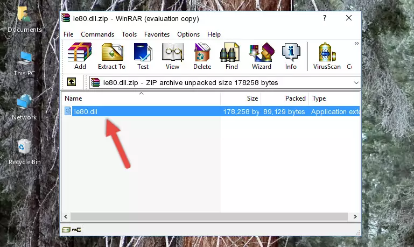The image size is (414, 247).
Task: Open the Tools menu
Action: pyautogui.click(x=129, y=34)
